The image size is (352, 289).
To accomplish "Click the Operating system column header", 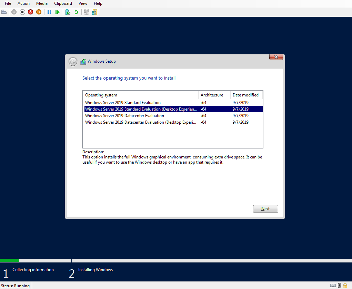I will tap(141, 95).
